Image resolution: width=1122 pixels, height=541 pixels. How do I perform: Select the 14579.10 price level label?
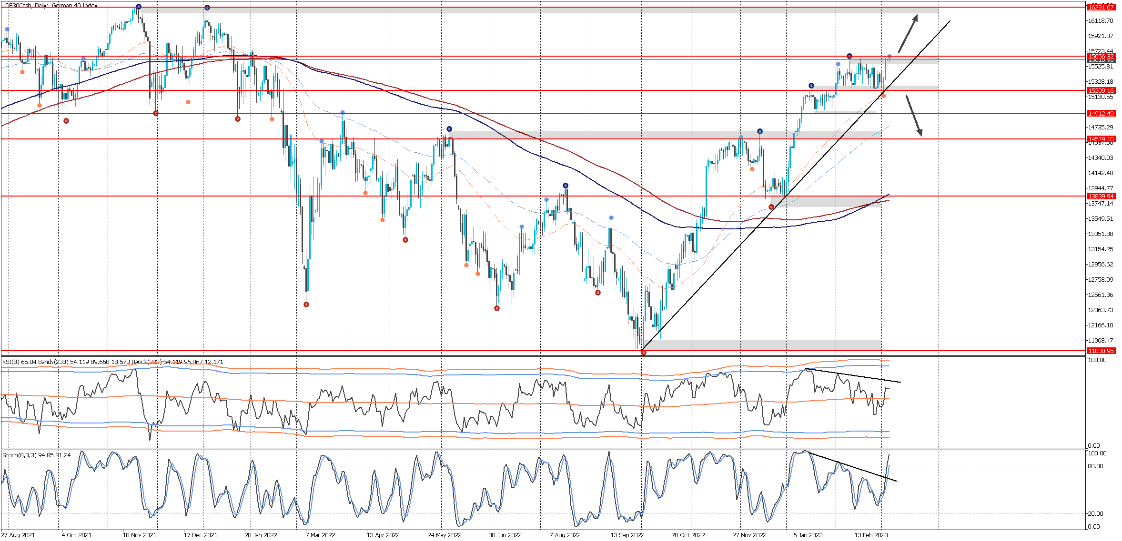pyautogui.click(x=1101, y=139)
